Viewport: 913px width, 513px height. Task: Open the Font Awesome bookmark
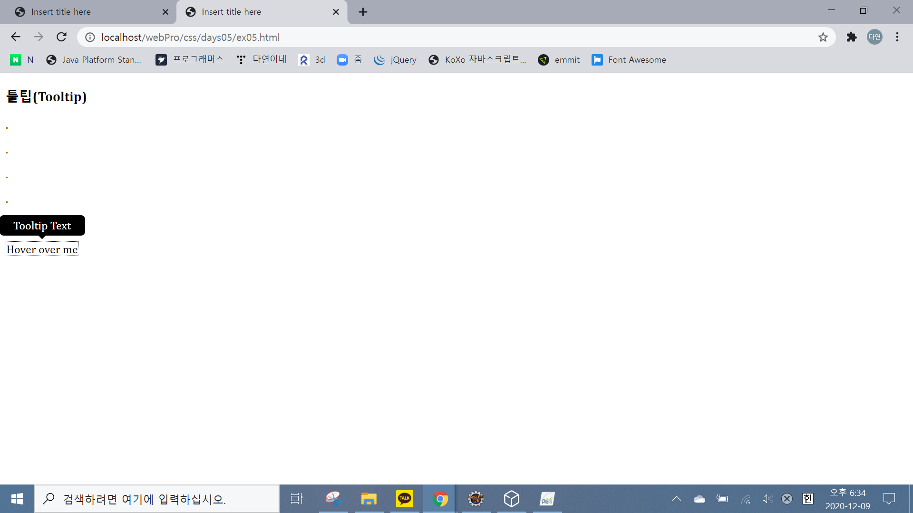(x=629, y=60)
